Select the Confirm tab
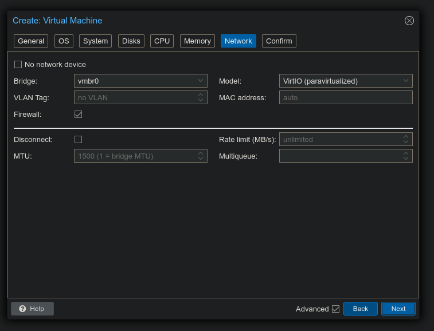 tap(279, 41)
